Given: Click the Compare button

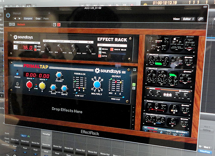Looking at the screenshot, I should pyautogui.click(x=28, y=19).
